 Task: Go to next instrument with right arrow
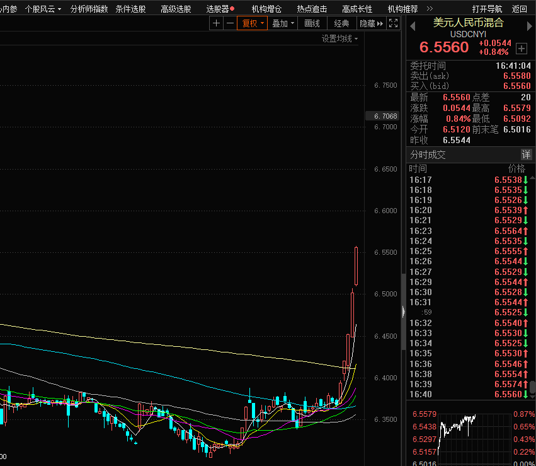528,26
